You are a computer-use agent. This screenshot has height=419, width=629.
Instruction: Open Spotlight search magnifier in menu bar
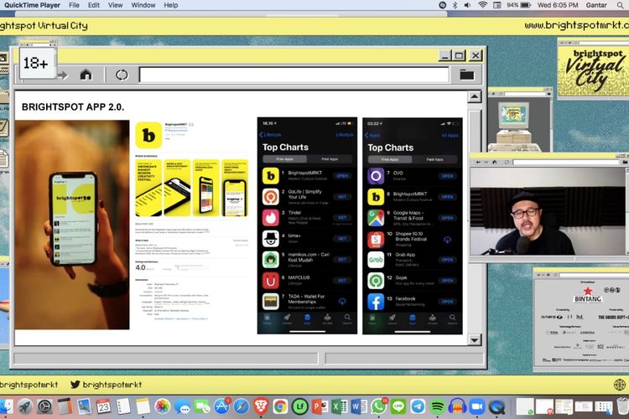coord(621,5)
